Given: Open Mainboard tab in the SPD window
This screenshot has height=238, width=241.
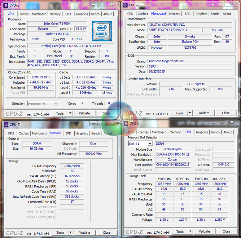Looking at the screenshot, I should [x=159, y=132].
